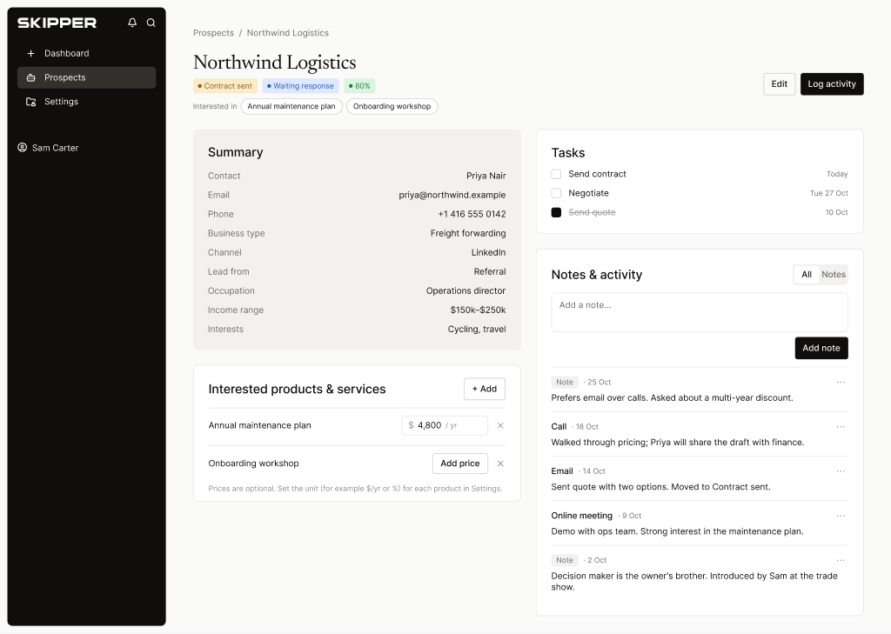Click the Skipper logo
The width and height of the screenshot is (891, 634).
pos(57,23)
